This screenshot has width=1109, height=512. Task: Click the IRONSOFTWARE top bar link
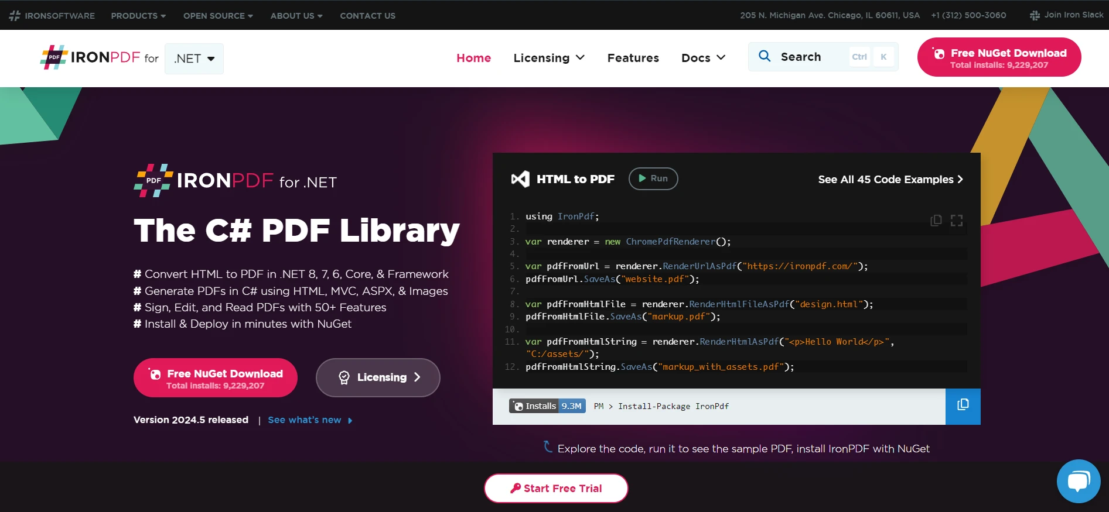(60, 16)
